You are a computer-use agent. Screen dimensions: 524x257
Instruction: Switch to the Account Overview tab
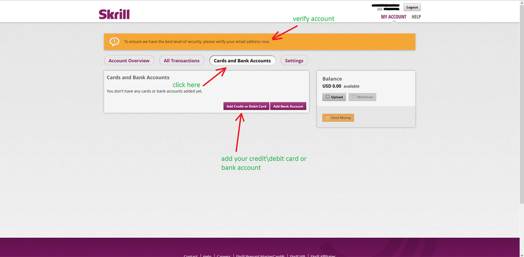tap(129, 61)
